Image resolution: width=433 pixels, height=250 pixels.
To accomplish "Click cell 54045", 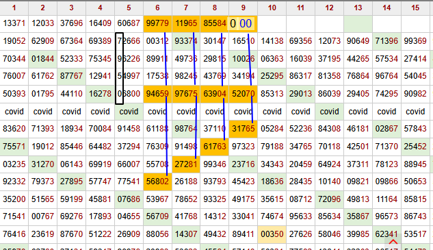I will [x=415, y=76].
